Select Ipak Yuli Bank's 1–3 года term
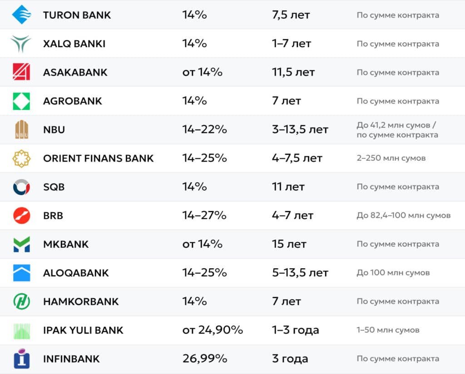 (x=295, y=330)
